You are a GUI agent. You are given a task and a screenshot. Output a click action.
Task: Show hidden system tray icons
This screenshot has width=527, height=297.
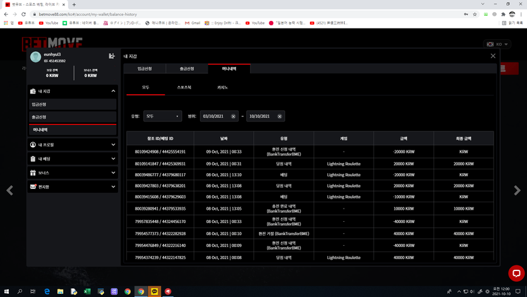459,291
